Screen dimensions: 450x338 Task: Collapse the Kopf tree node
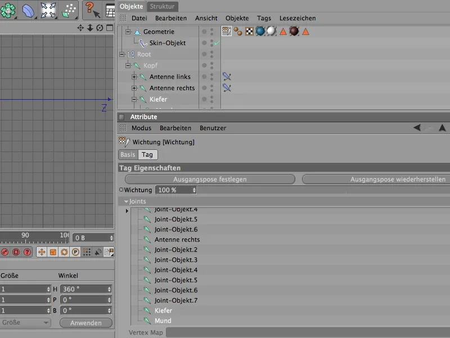(128, 65)
